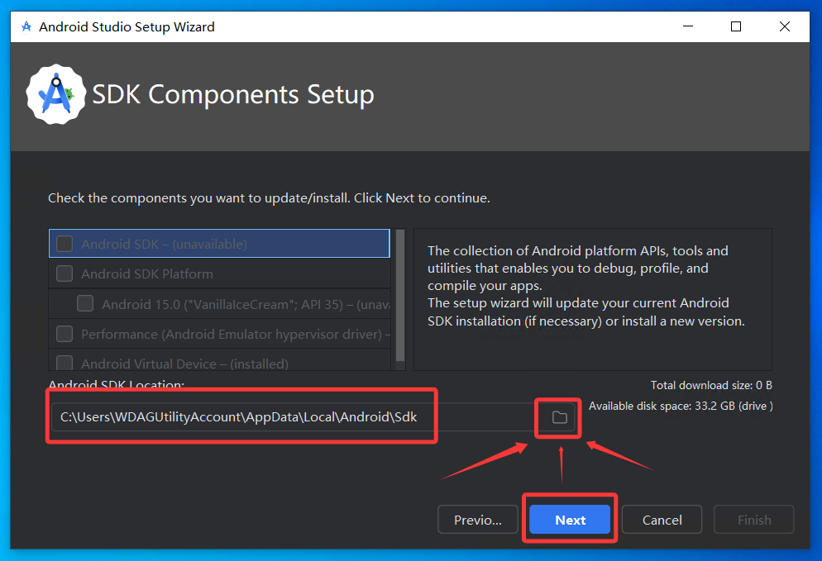The height and width of the screenshot is (561, 822).
Task: Maximize the Setup Wizard window
Action: pyautogui.click(x=735, y=26)
